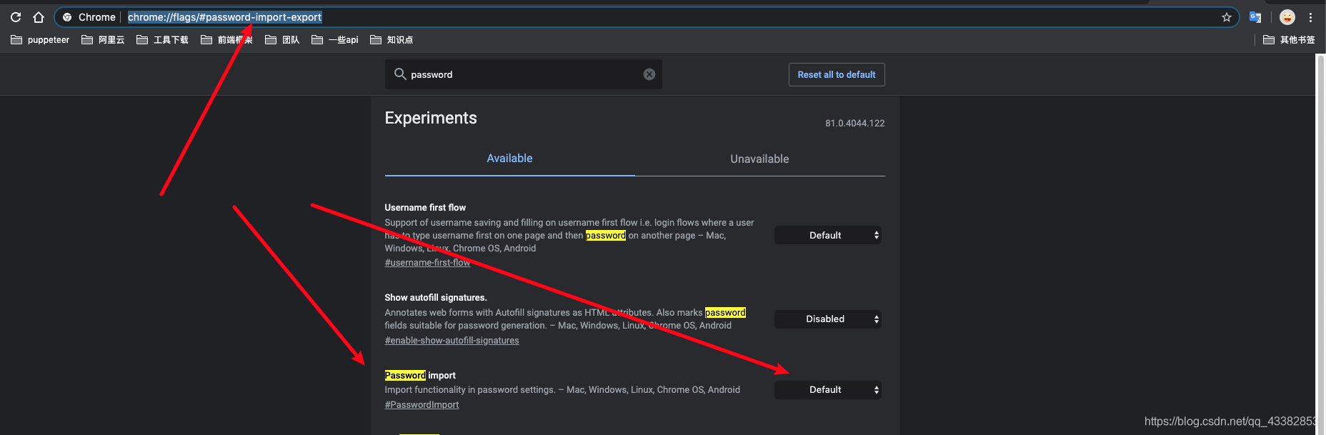Open the 知识点 bookmarks folder
Screen dimensions: 1326x435
pos(392,40)
